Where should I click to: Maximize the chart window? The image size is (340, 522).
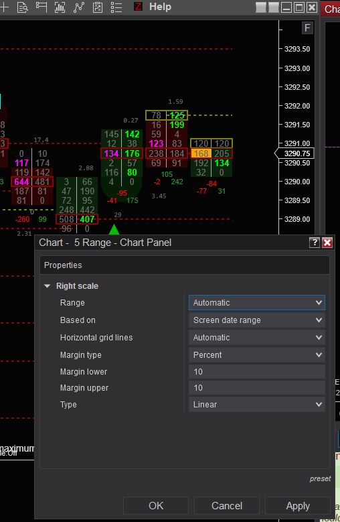tap(299, 7)
